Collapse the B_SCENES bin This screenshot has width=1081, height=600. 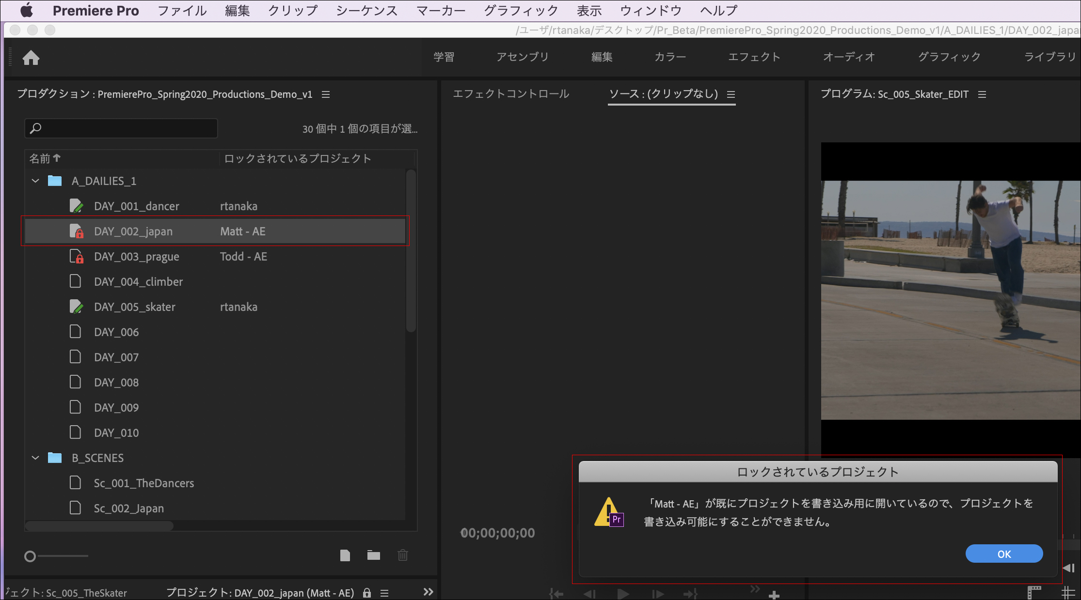tap(35, 458)
